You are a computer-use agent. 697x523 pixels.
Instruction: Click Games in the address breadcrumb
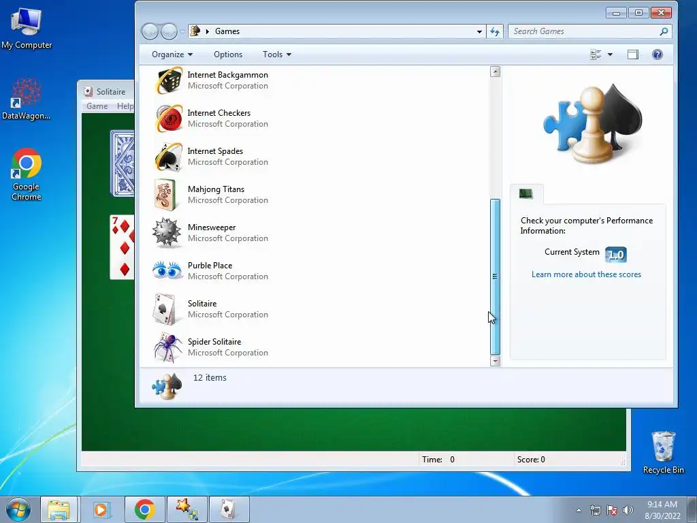(227, 31)
